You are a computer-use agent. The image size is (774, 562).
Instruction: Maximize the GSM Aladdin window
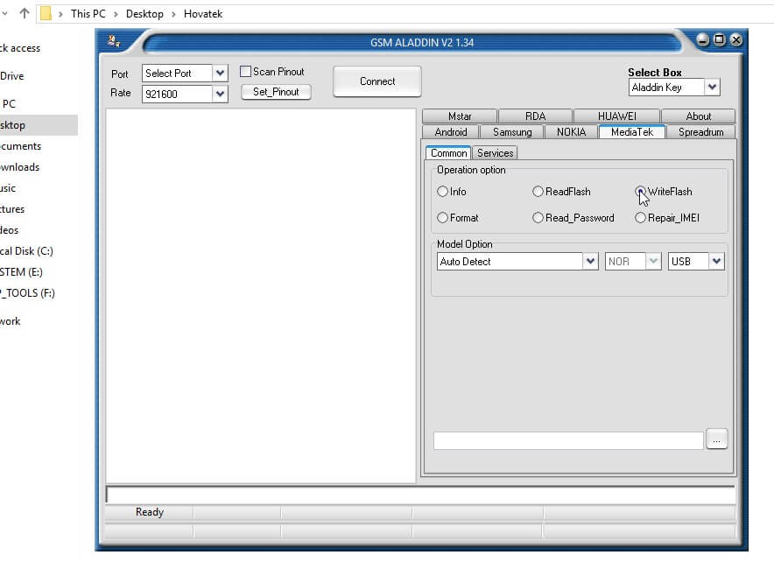(x=720, y=39)
